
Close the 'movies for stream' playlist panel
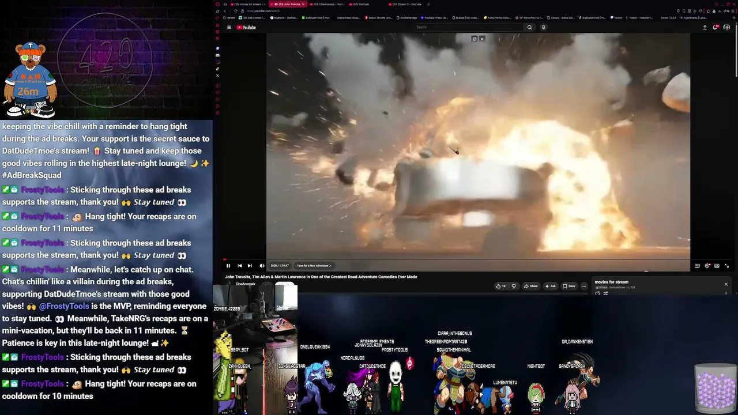click(x=726, y=284)
